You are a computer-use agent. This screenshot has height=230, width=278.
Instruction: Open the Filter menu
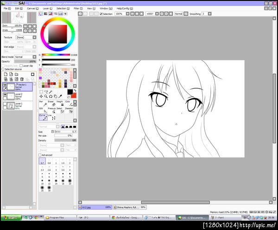[78, 8]
